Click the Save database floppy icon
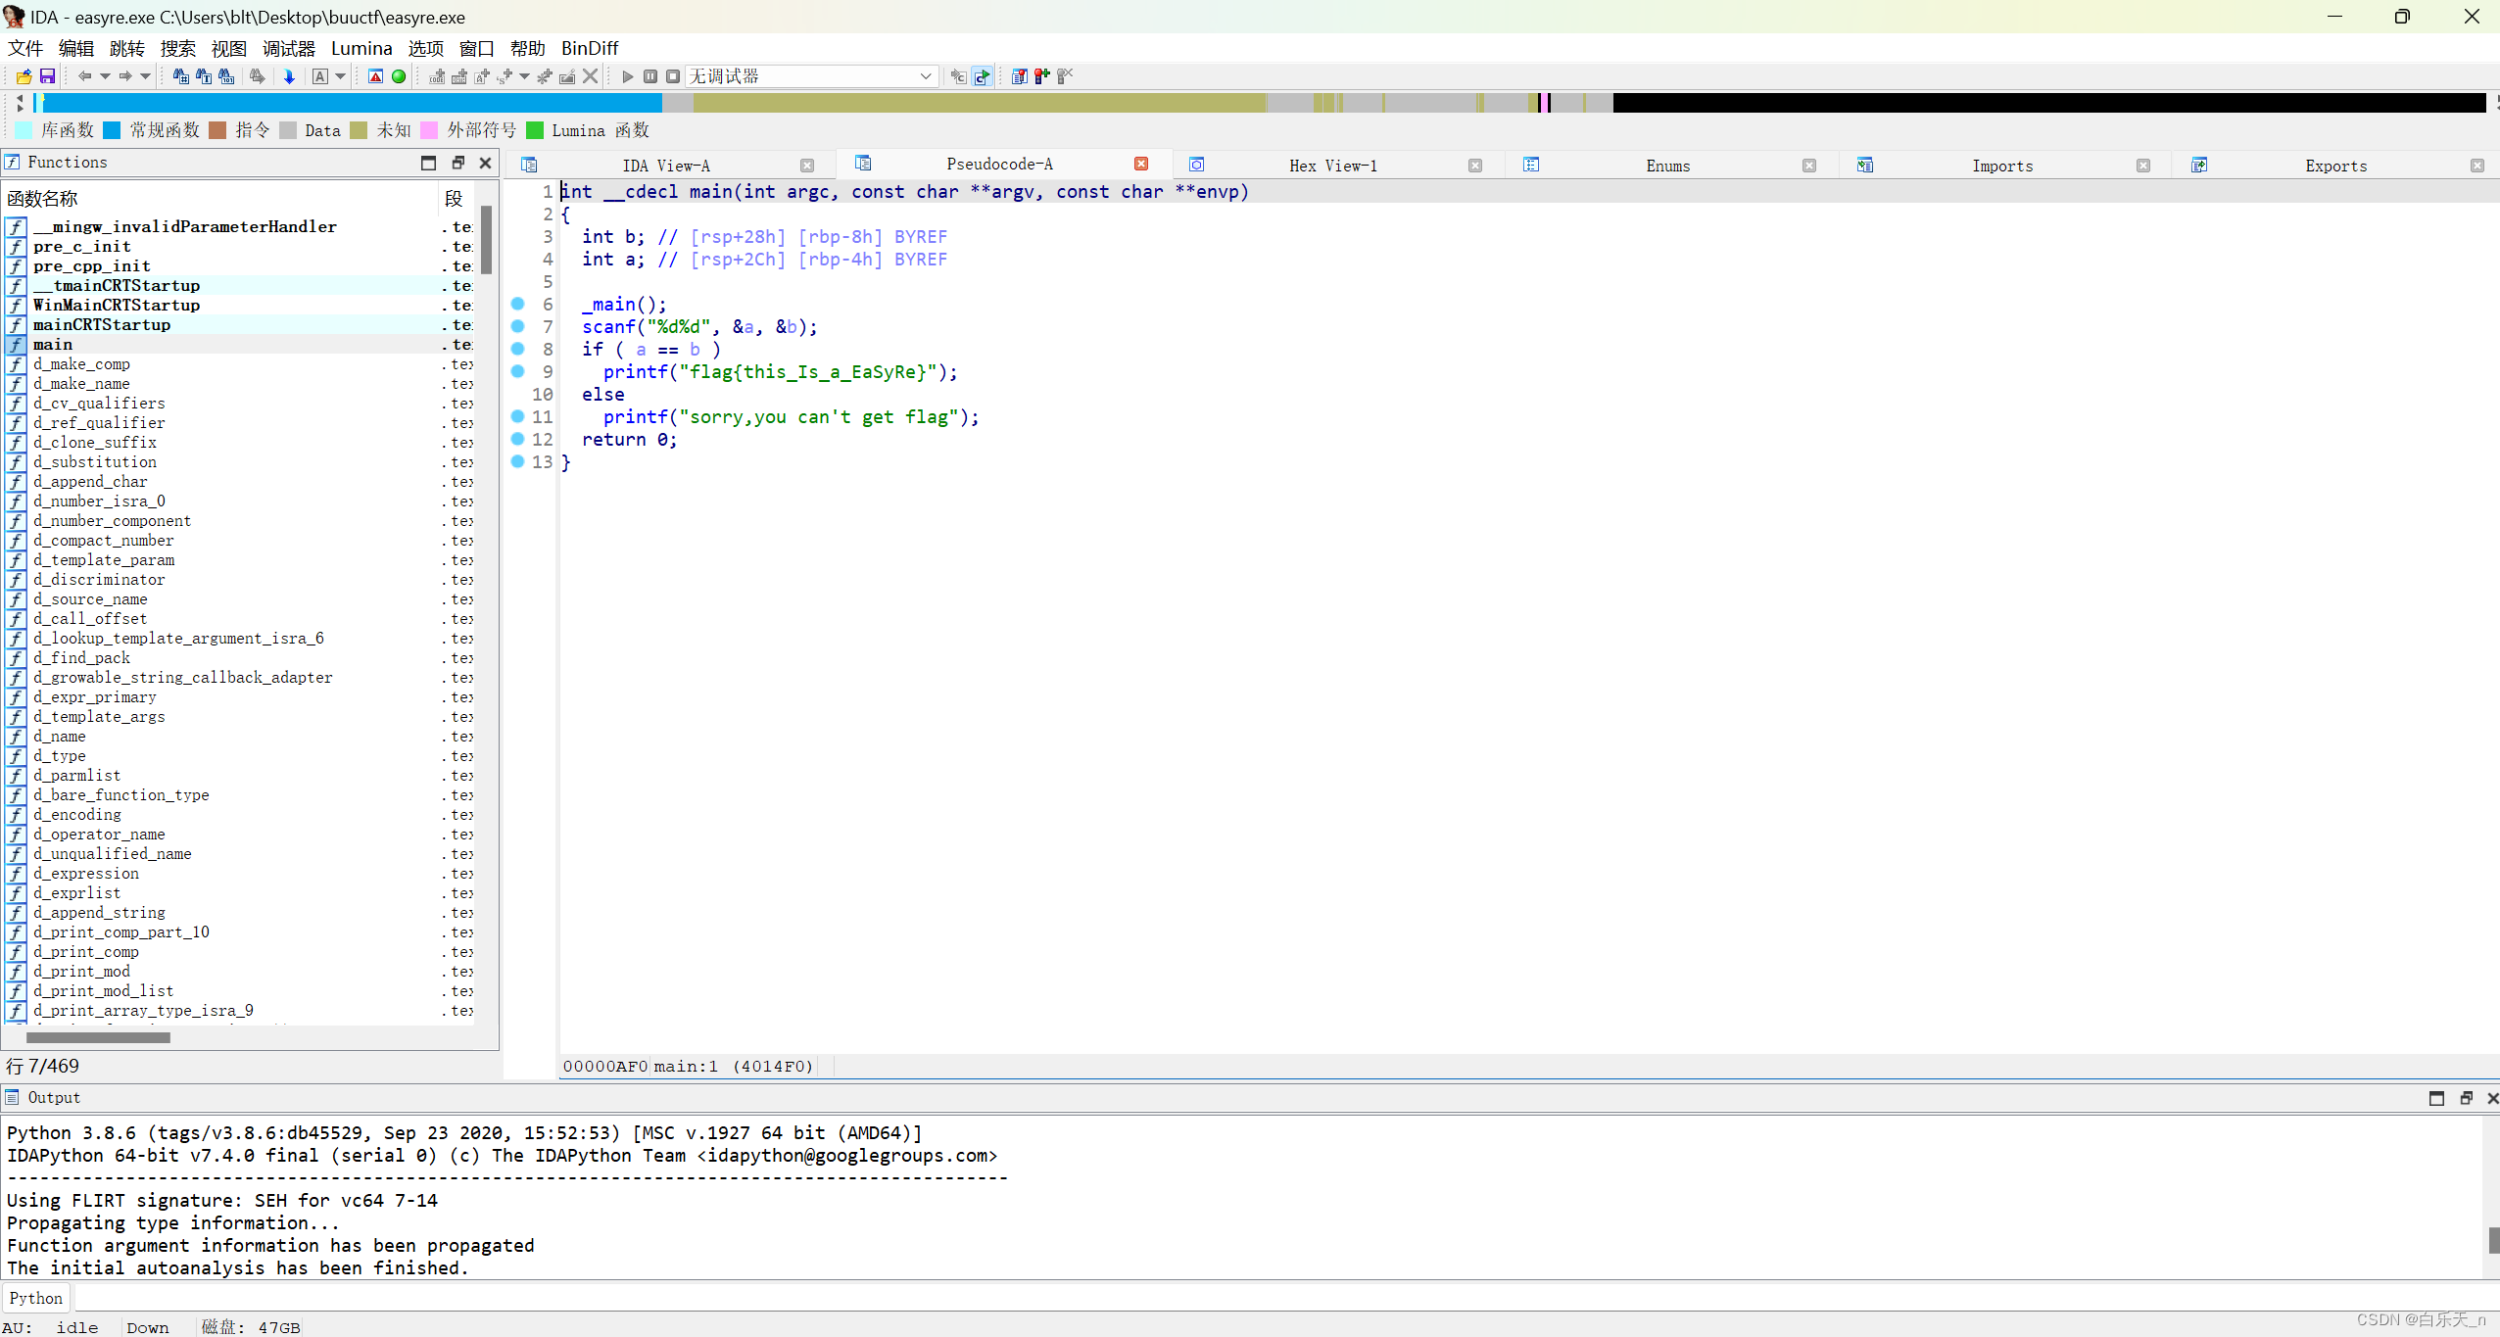The width and height of the screenshot is (2500, 1337). 47,76
